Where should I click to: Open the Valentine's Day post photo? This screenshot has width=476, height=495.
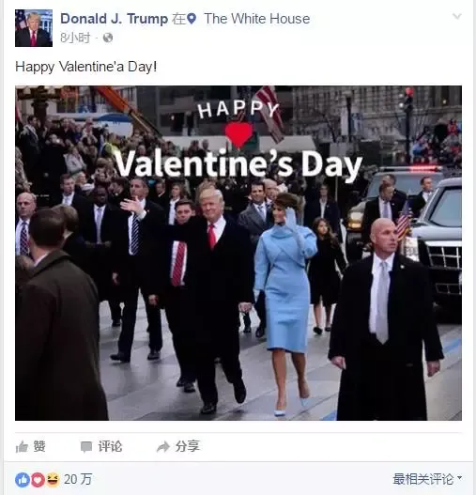(238, 253)
